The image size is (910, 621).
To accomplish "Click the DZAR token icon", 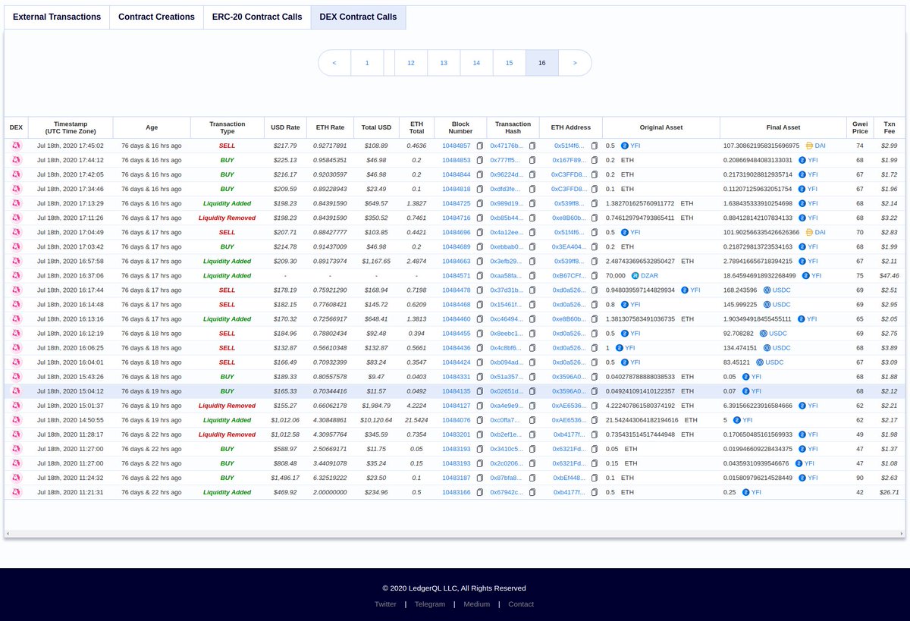I will click(635, 276).
